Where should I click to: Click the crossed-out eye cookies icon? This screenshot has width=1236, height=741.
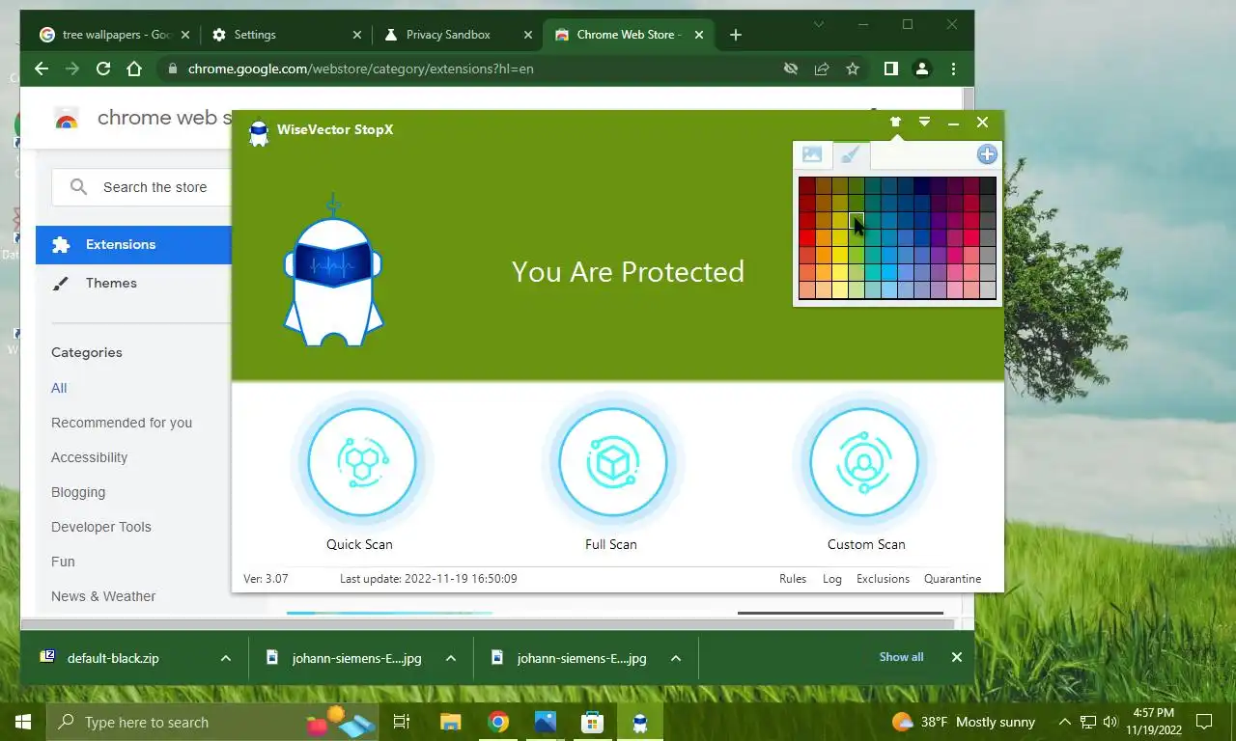click(791, 69)
